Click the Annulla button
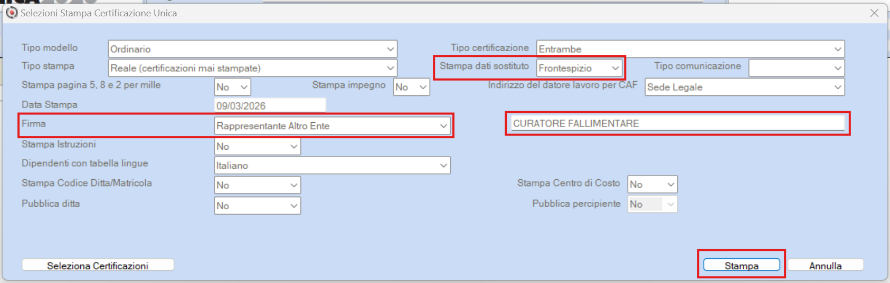Image resolution: width=890 pixels, height=283 pixels. 826,266
